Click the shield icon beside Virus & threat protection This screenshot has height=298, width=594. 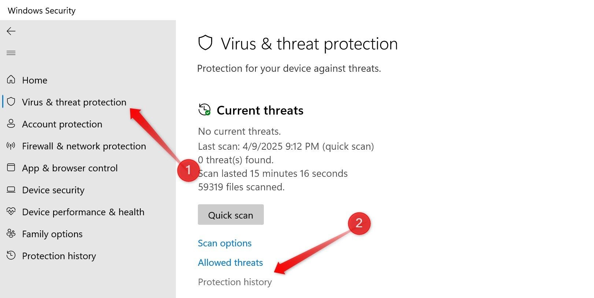tap(11, 101)
